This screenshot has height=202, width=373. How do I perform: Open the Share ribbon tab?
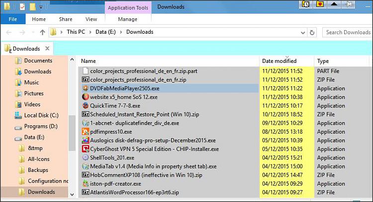tap(66, 19)
